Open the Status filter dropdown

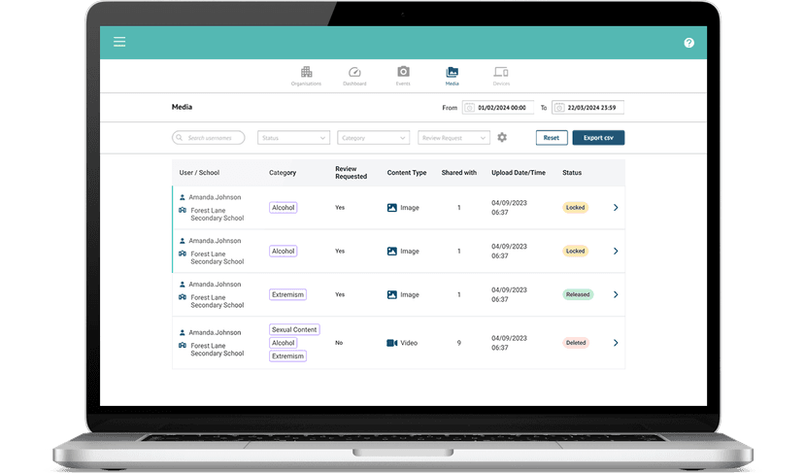coord(293,138)
